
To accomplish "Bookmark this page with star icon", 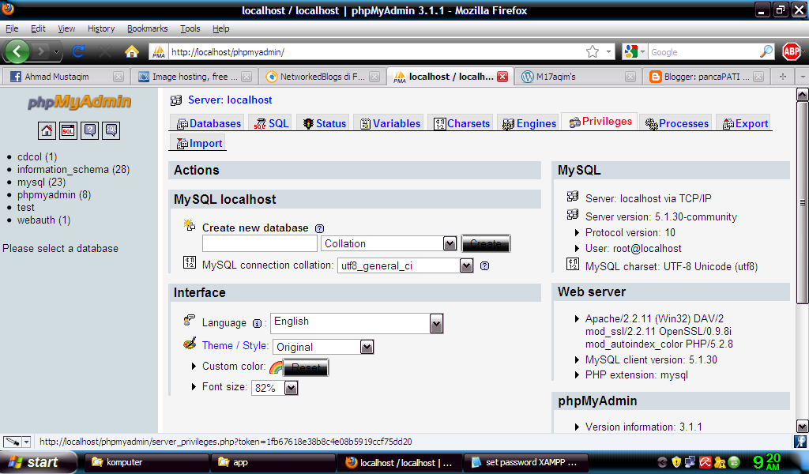I will (593, 51).
